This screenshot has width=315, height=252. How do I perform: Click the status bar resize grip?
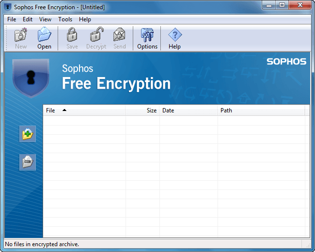308,245
